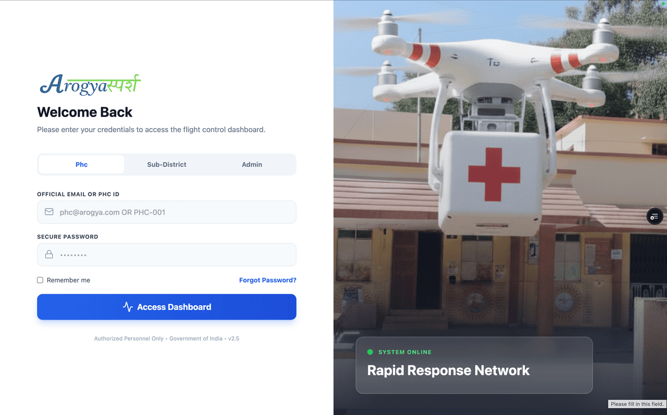667x415 pixels.
Task: Tick the Remember me checkbox
Action: pos(40,280)
